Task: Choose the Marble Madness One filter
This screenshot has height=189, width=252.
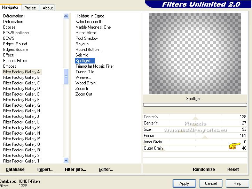Action: [93, 27]
